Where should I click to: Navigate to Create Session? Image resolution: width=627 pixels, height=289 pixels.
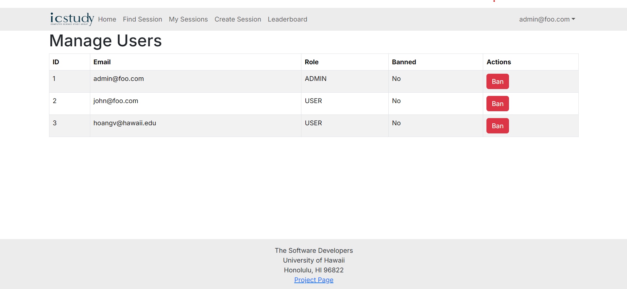pos(238,19)
